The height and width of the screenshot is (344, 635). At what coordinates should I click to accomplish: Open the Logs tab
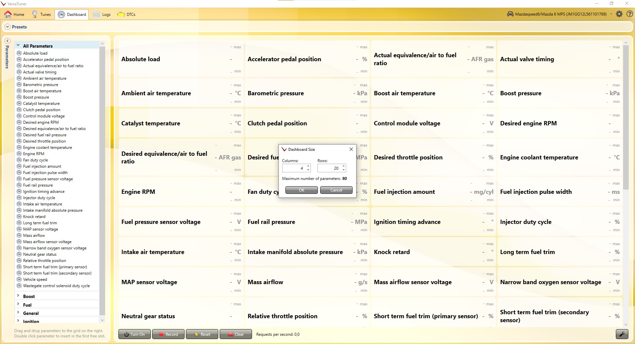coord(102,14)
